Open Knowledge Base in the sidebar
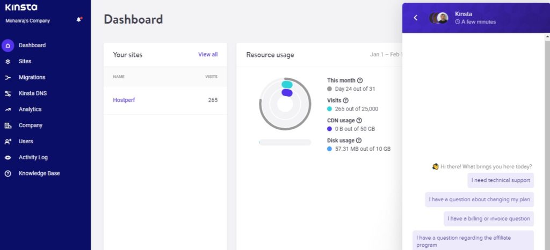Viewport: 550px width, 250px height. coord(39,173)
